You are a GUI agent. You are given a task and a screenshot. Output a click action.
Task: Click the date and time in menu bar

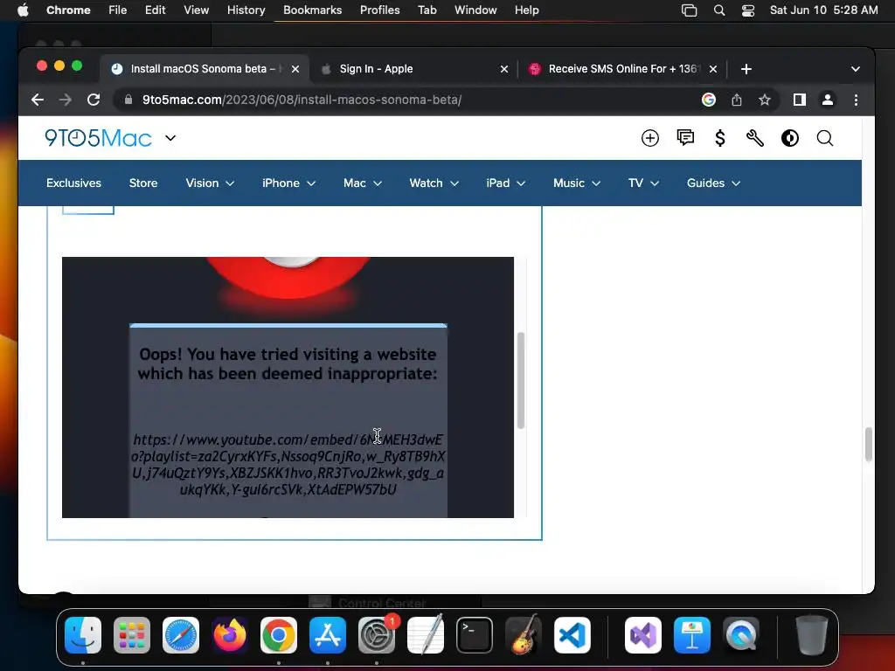(x=823, y=10)
